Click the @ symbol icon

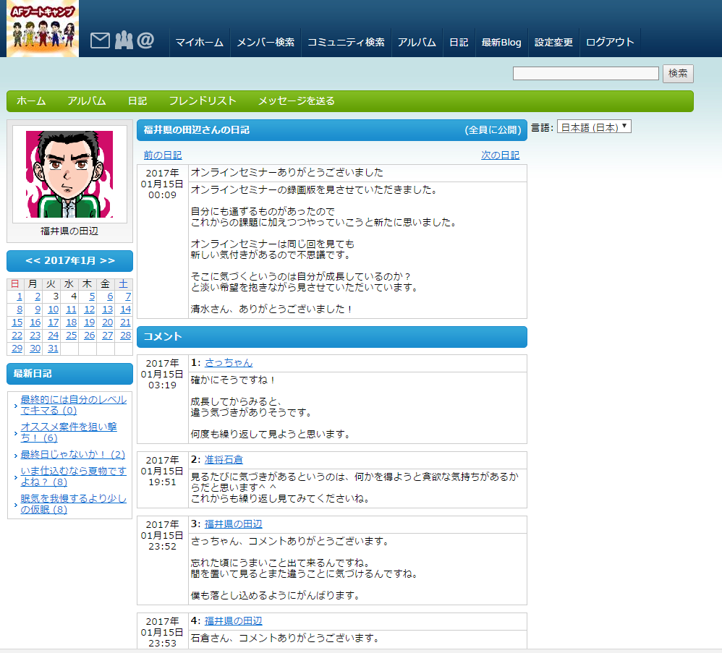tap(145, 41)
